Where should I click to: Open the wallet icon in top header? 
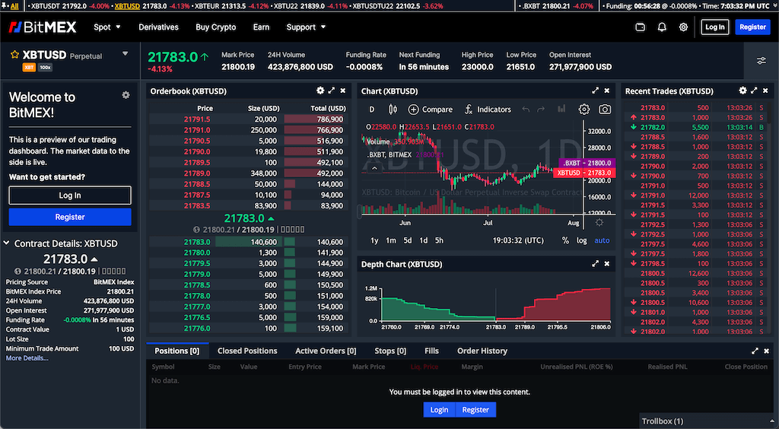pyautogui.click(x=641, y=27)
